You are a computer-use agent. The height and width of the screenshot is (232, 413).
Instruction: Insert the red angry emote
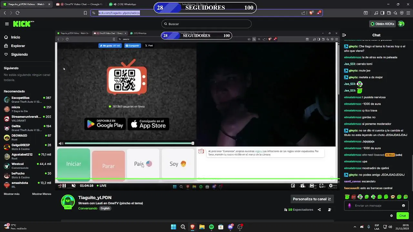point(354,197)
